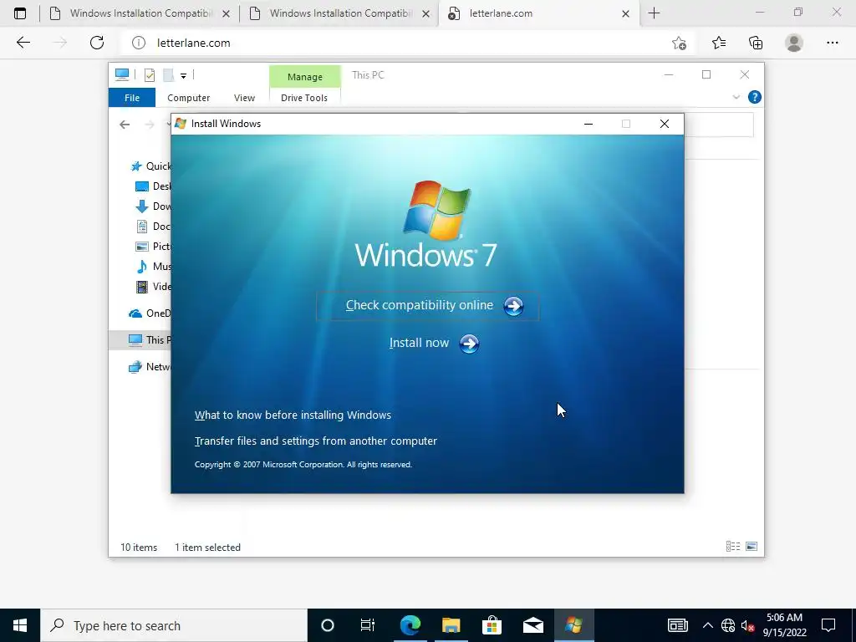The width and height of the screenshot is (856, 642).
Task: Go back in File Explorer
Action: point(125,125)
